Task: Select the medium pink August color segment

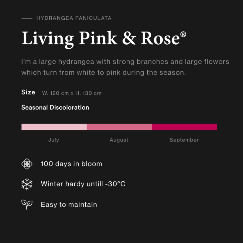Action: click(x=119, y=127)
